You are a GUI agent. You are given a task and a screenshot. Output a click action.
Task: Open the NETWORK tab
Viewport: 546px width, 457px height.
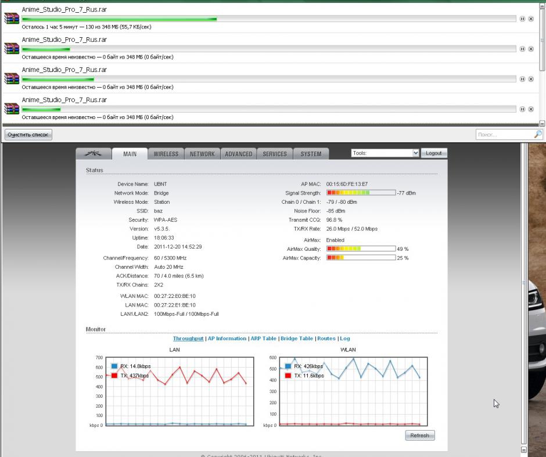tap(202, 154)
